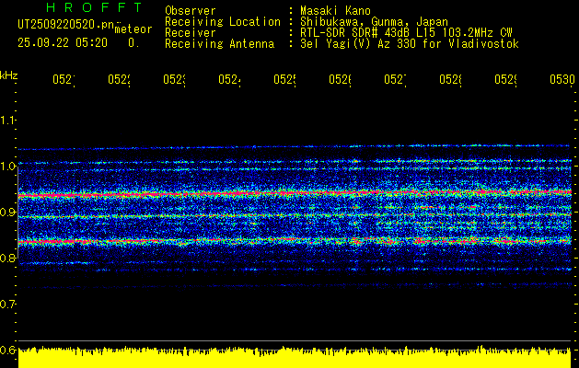Click the Receiving Antenna label

pyautogui.click(x=220, y=44)
